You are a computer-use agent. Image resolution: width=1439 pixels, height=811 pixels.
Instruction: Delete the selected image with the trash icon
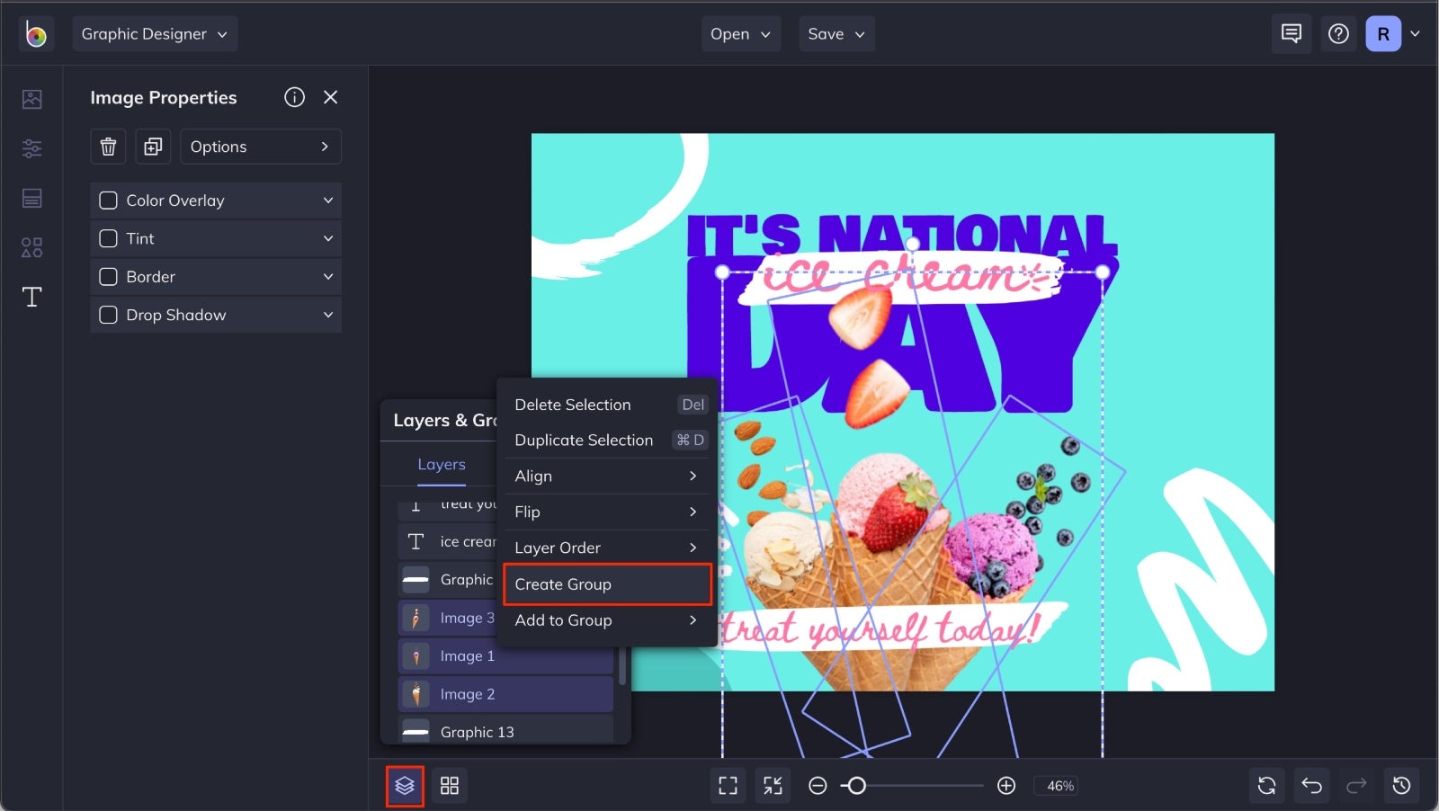pyautogui.click(x=108, y=147)
